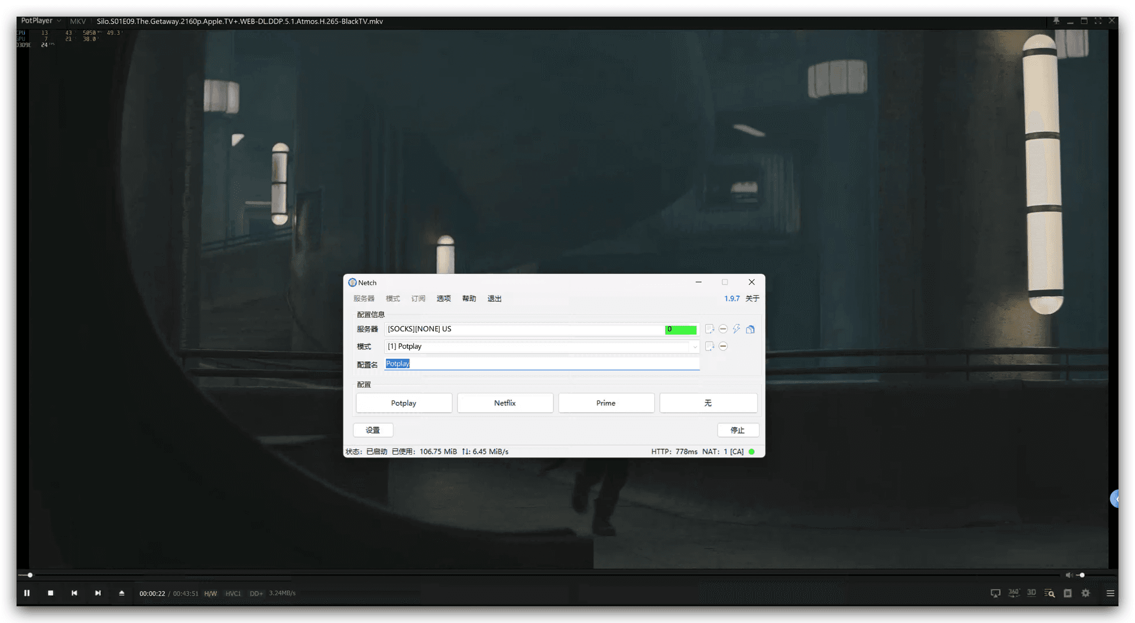Open the 关于 about link
Viewport: 1135px width, 623px height.
tap(753, 298)
